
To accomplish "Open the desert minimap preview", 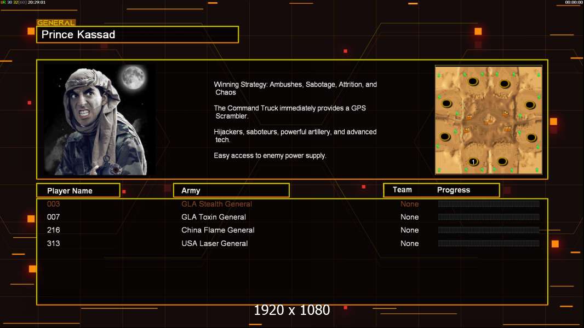I will click(x=488, y=120).
